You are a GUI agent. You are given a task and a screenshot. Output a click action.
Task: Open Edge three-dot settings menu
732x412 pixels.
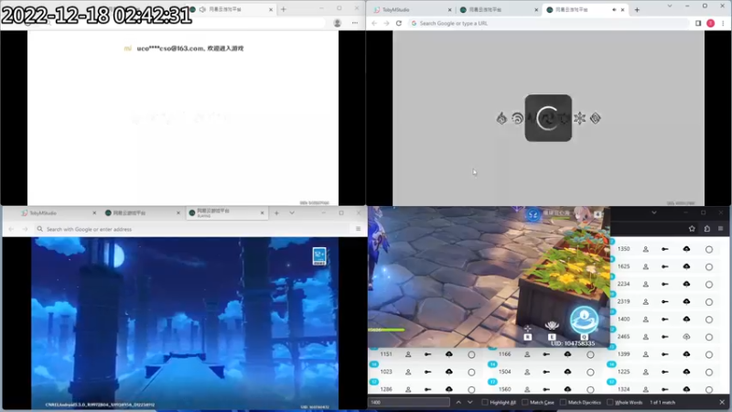pos(355,23)
